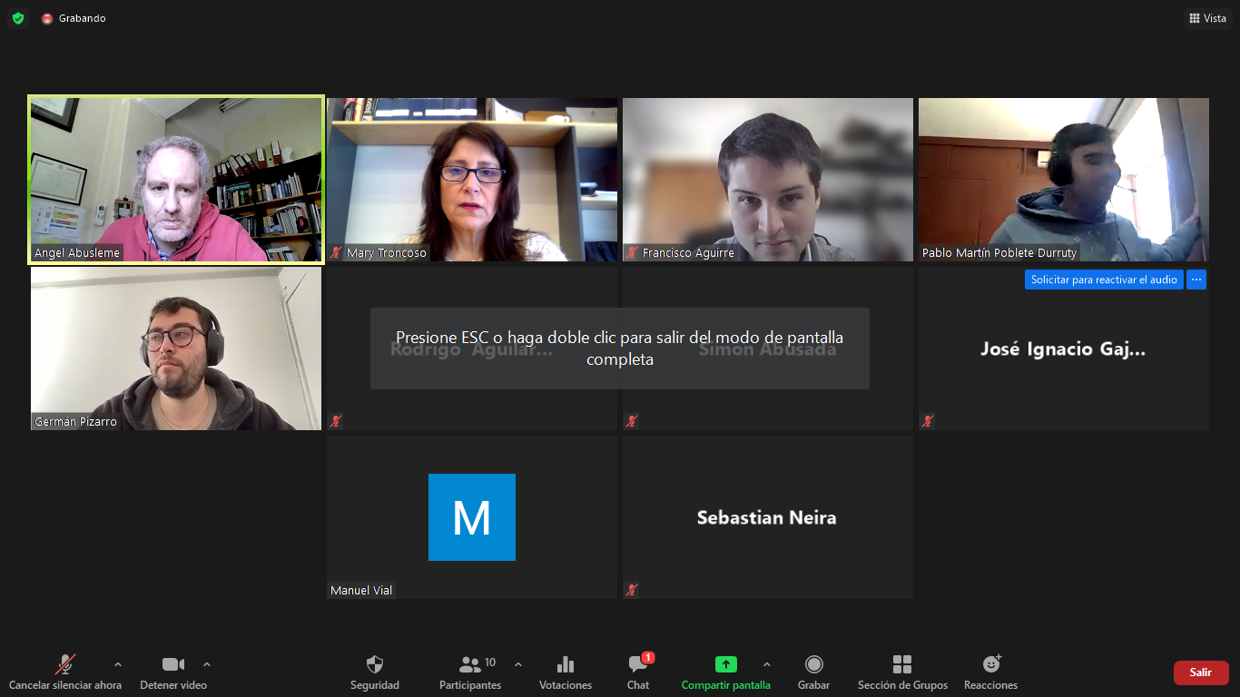Viewport: 1240px width, 697px height.
Task: Click Solicitar para reactivar el audio
Action: (1104, 280)
